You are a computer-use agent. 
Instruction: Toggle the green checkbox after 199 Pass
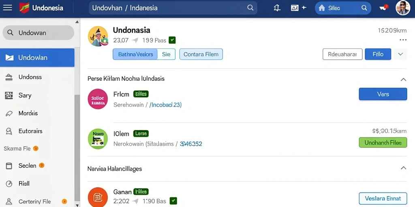[172, 40]
